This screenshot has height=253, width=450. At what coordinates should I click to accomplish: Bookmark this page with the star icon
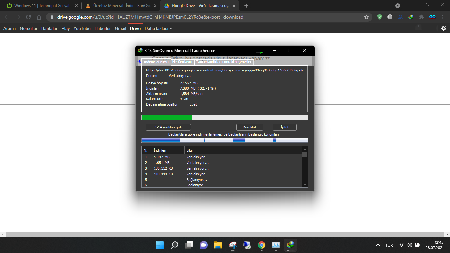coord(366,17)
